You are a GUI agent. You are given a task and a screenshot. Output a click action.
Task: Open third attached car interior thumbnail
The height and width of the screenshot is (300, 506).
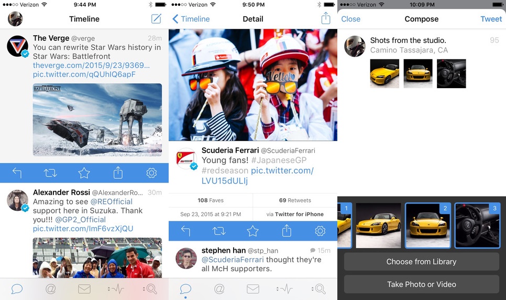[451, 73]
